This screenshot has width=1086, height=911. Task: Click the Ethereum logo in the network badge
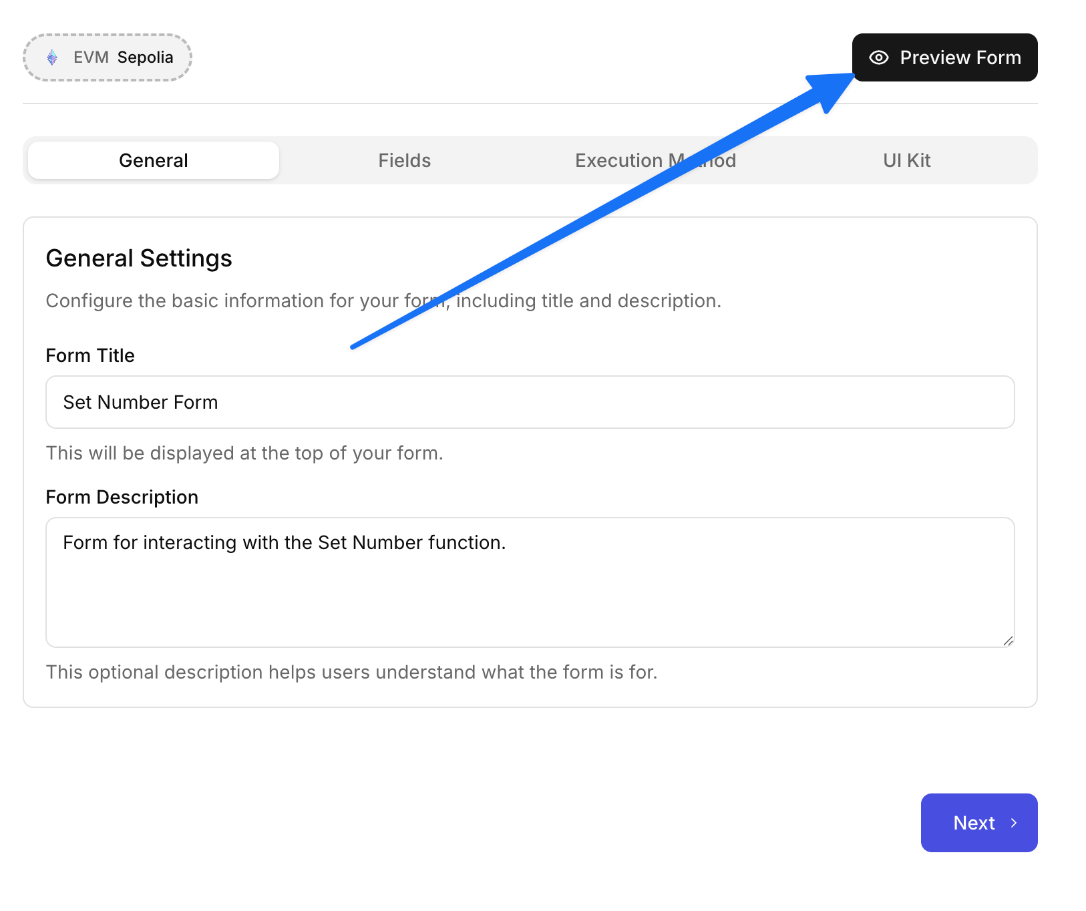pos(52,57)
